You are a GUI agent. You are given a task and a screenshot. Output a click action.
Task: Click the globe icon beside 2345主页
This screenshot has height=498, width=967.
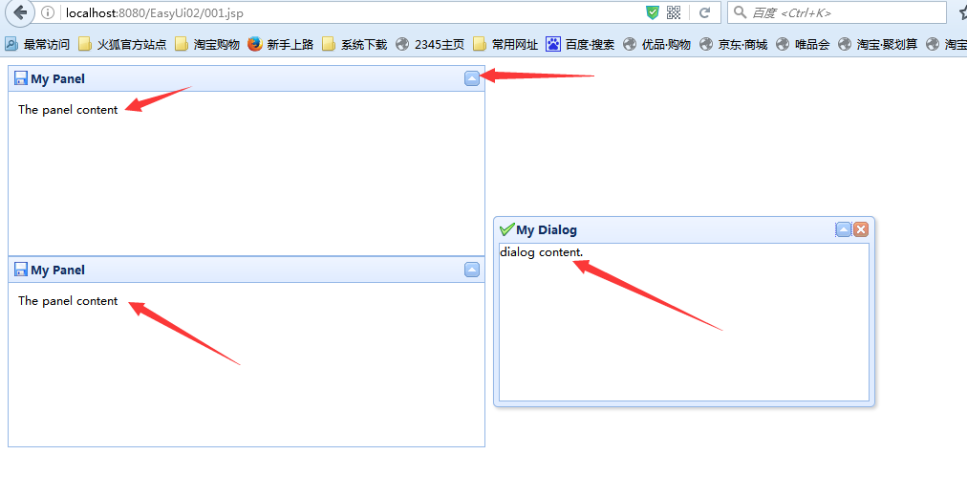pos(402,44)
